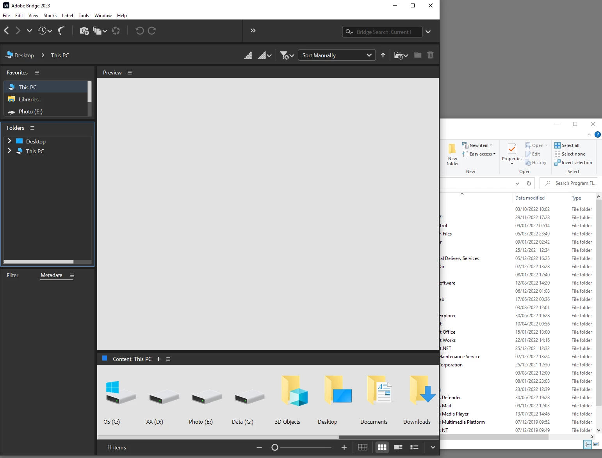602x458 pixels.
Task: Click Open in Camera Raw icon
Action: click(116, 30)
